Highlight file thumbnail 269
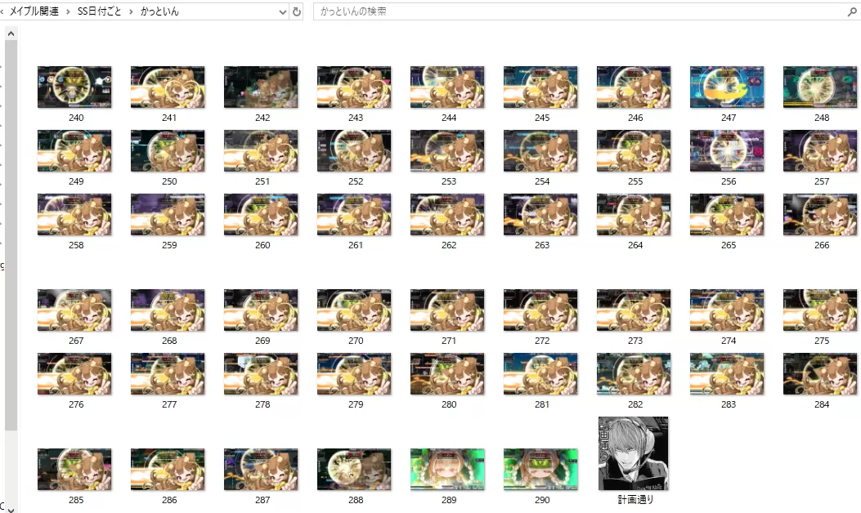Image resolution: width=861 pixels, height=513 pixels. pos(261,310)
